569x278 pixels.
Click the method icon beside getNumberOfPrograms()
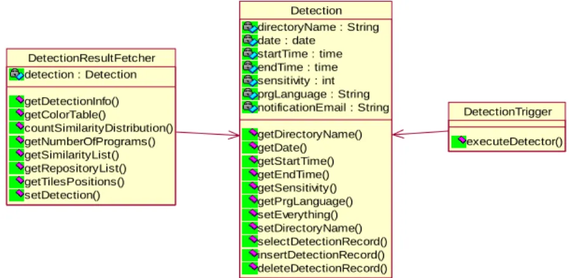tap(18, 141)
